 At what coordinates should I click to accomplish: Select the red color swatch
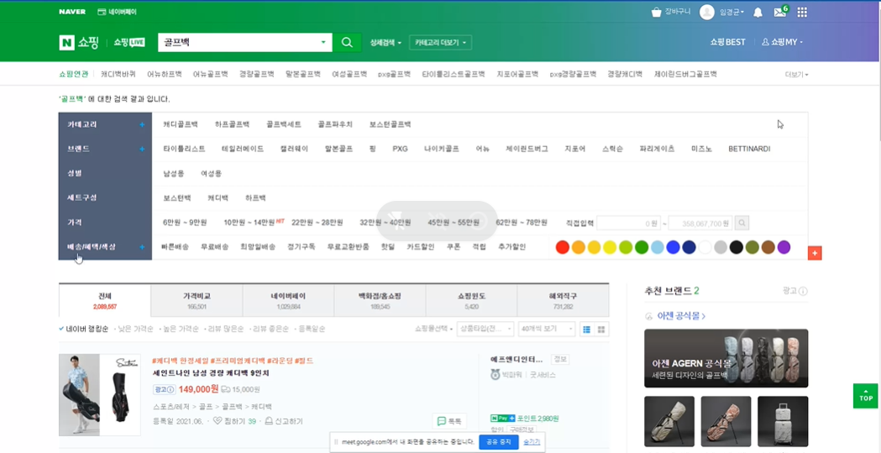pos(563,247)
